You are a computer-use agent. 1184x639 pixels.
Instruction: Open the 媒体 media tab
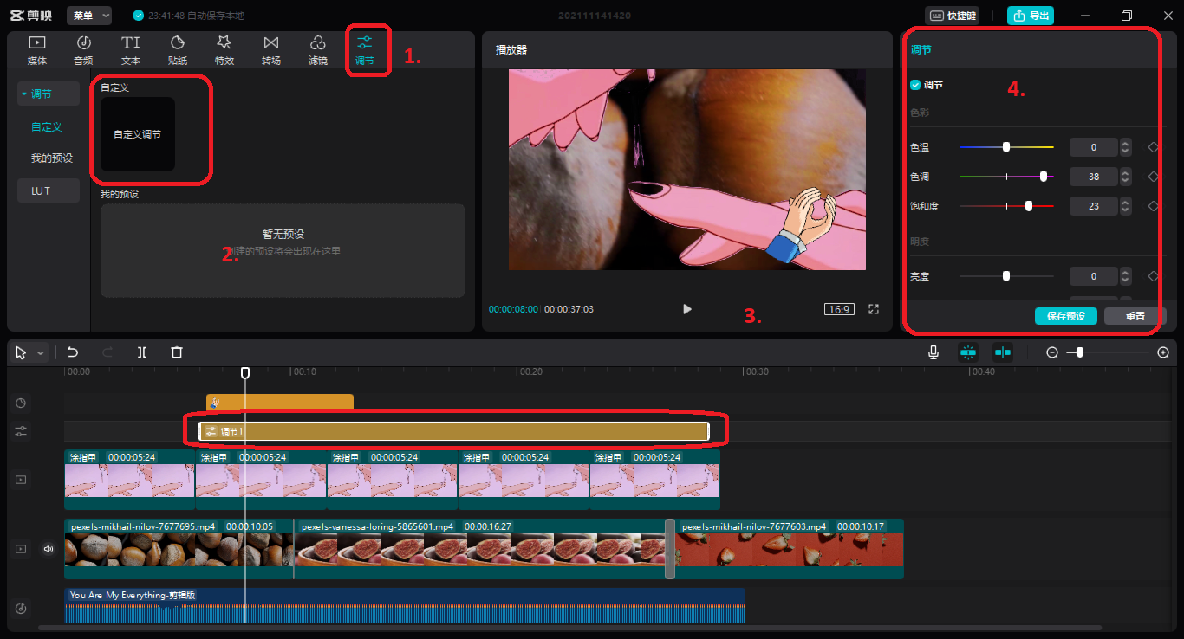pos(37,50)
